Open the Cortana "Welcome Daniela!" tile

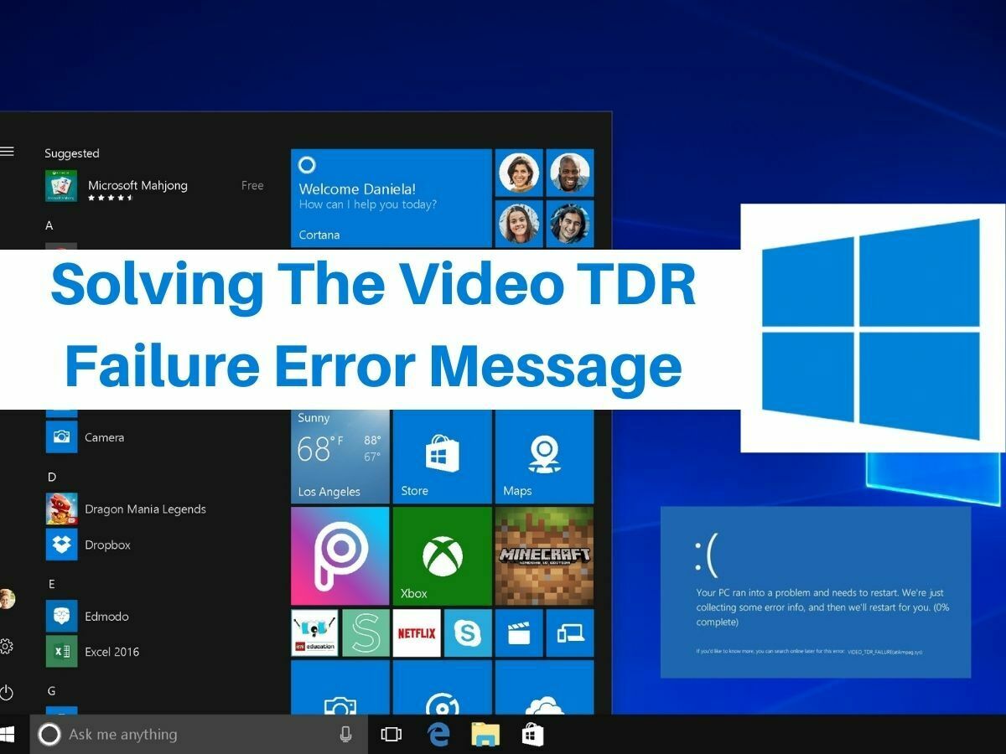pos(391,198)
